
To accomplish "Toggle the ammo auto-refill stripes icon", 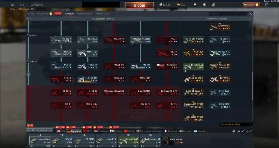I will pyautogui.click(x=247, y=131).
